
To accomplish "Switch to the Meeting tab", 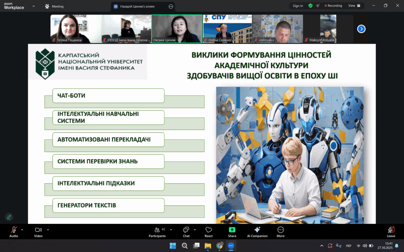I will (54, 6).
